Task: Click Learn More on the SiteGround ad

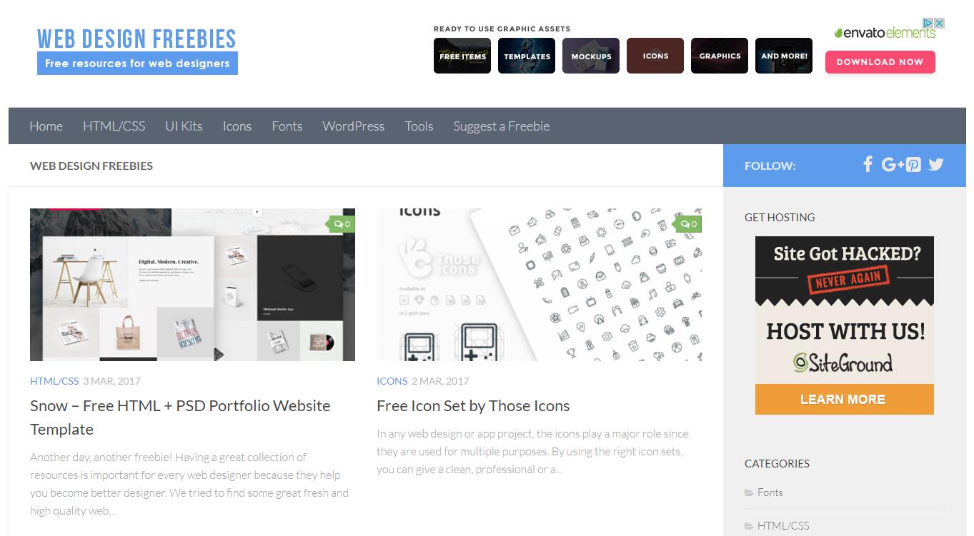Action: click(x=845, y=399)
